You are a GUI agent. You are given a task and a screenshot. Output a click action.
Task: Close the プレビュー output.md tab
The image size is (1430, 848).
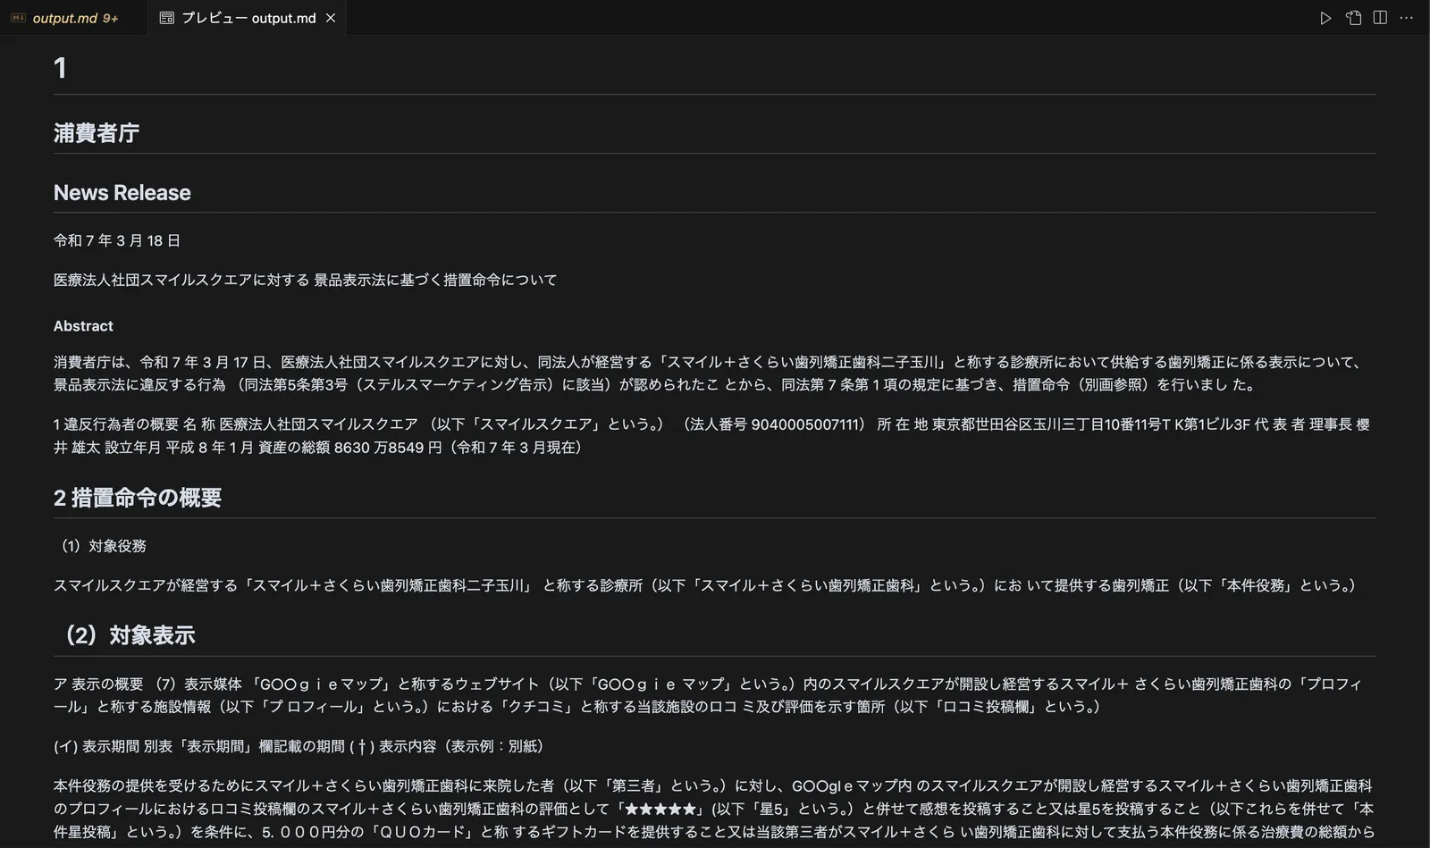(x=331, y=18)
